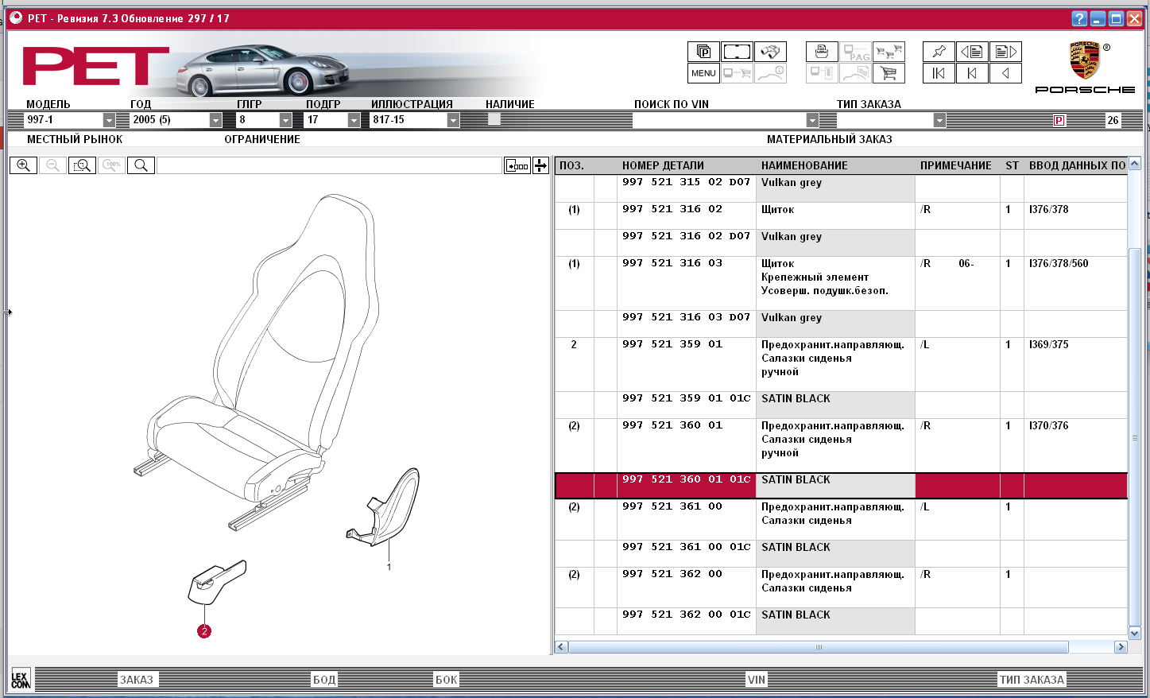Click the ПОЗ. column header
Image resolution: width=1150 pixels, height=698 pixels.
571,165
